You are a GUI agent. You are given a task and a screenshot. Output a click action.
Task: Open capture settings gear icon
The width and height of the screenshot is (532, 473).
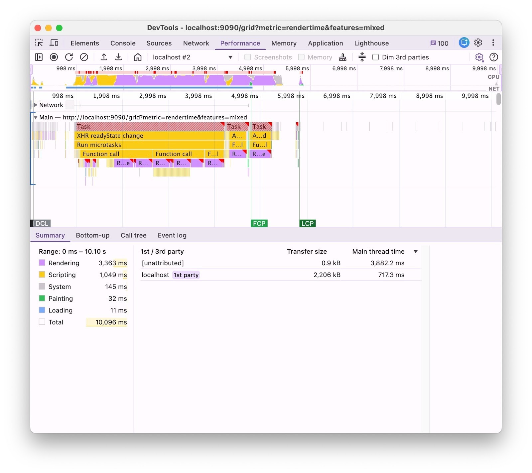coord(479,57)
